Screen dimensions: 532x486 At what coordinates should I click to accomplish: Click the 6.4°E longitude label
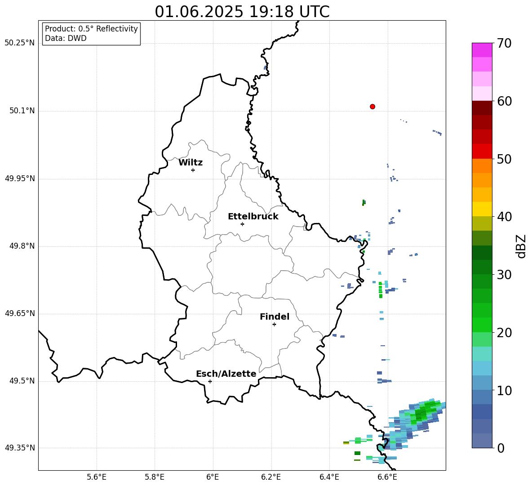point(329,477)
